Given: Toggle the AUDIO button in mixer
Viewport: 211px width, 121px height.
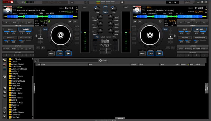Looking at the screenshot, I should click(x=105, y=7).
